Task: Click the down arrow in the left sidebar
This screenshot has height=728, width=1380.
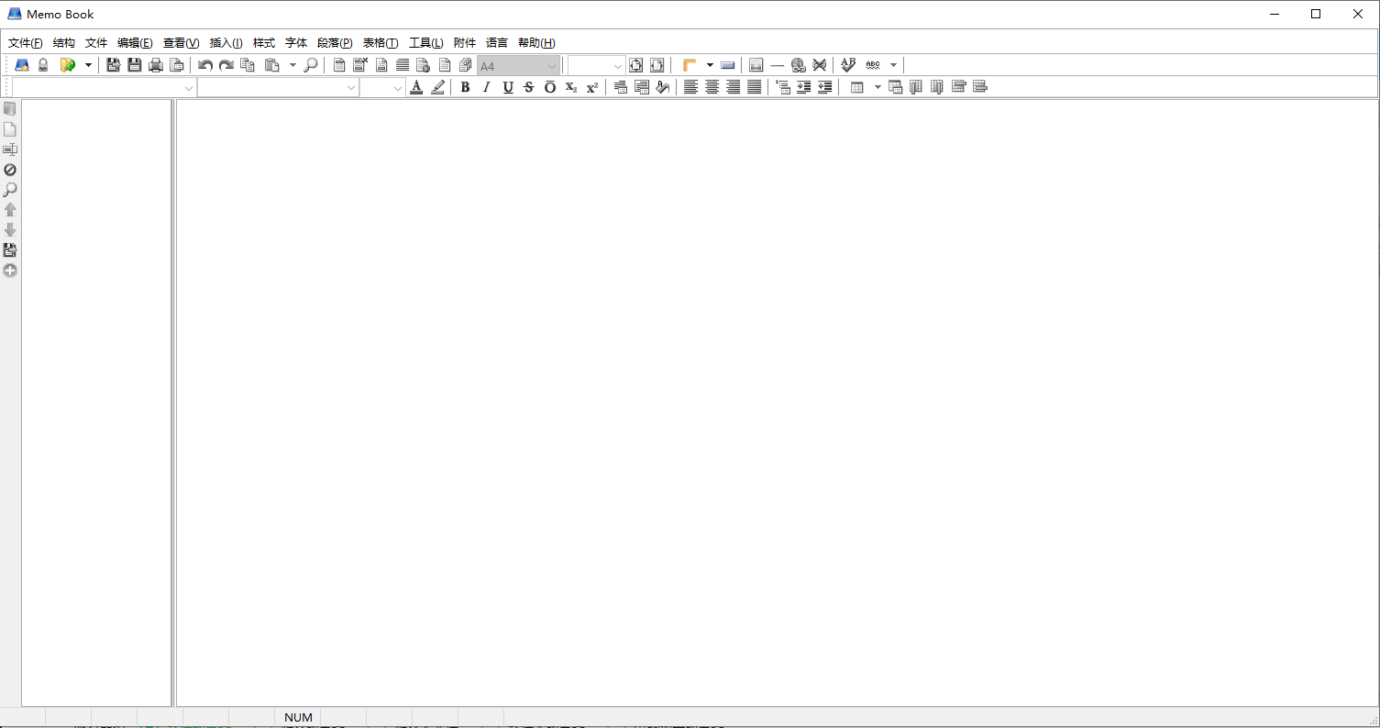Action: point(10,230)
